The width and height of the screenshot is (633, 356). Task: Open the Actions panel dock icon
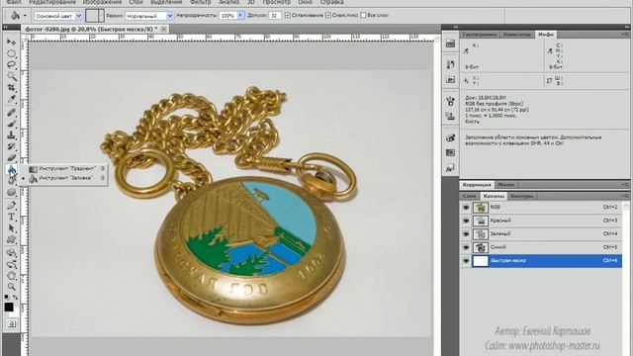pyautogui.click(x=451, y=79)
